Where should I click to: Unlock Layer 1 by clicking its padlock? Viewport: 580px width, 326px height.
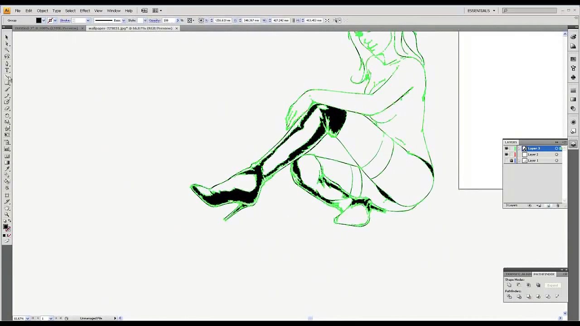(512, 161)
